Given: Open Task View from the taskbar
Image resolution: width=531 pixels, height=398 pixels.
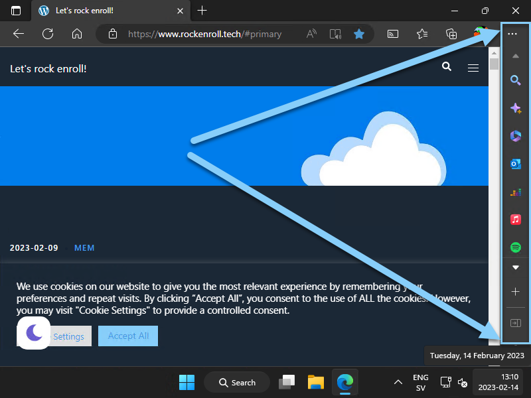Looking at the screenshot, I should (x=287, y=383).
